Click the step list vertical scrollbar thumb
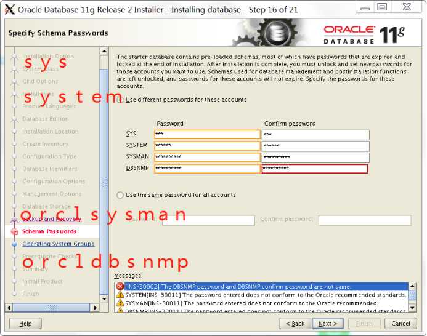The image size is (427, 336). [104, 182]
